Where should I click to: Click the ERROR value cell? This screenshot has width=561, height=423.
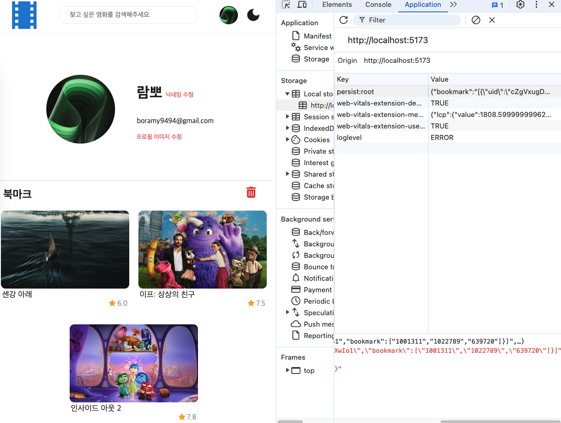[495, 137]
